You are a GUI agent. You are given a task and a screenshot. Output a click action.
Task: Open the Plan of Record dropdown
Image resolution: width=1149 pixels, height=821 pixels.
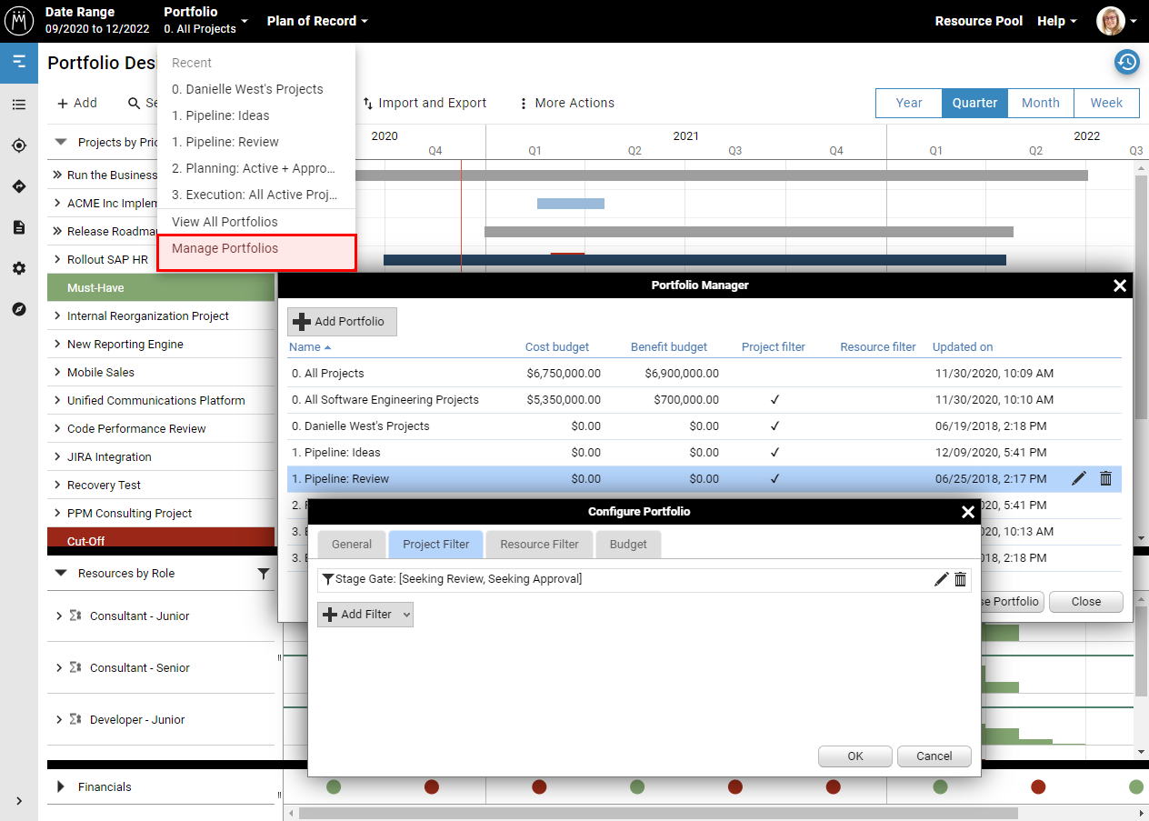click(x=317, y=21)
